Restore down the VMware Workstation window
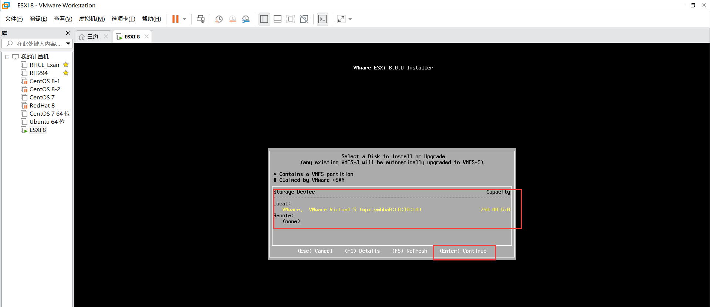 [693, 5]
